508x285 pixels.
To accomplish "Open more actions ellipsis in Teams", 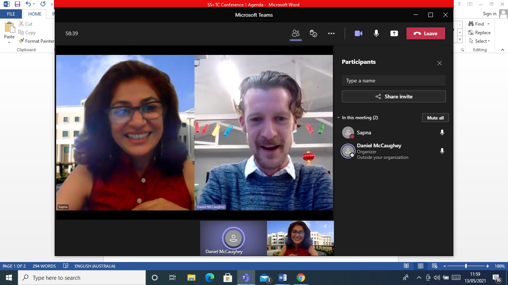I will tap(331, 33).
